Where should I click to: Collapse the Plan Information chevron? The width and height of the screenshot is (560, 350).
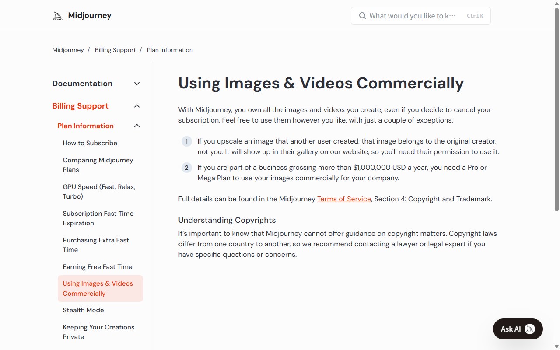tap(137, 126)
